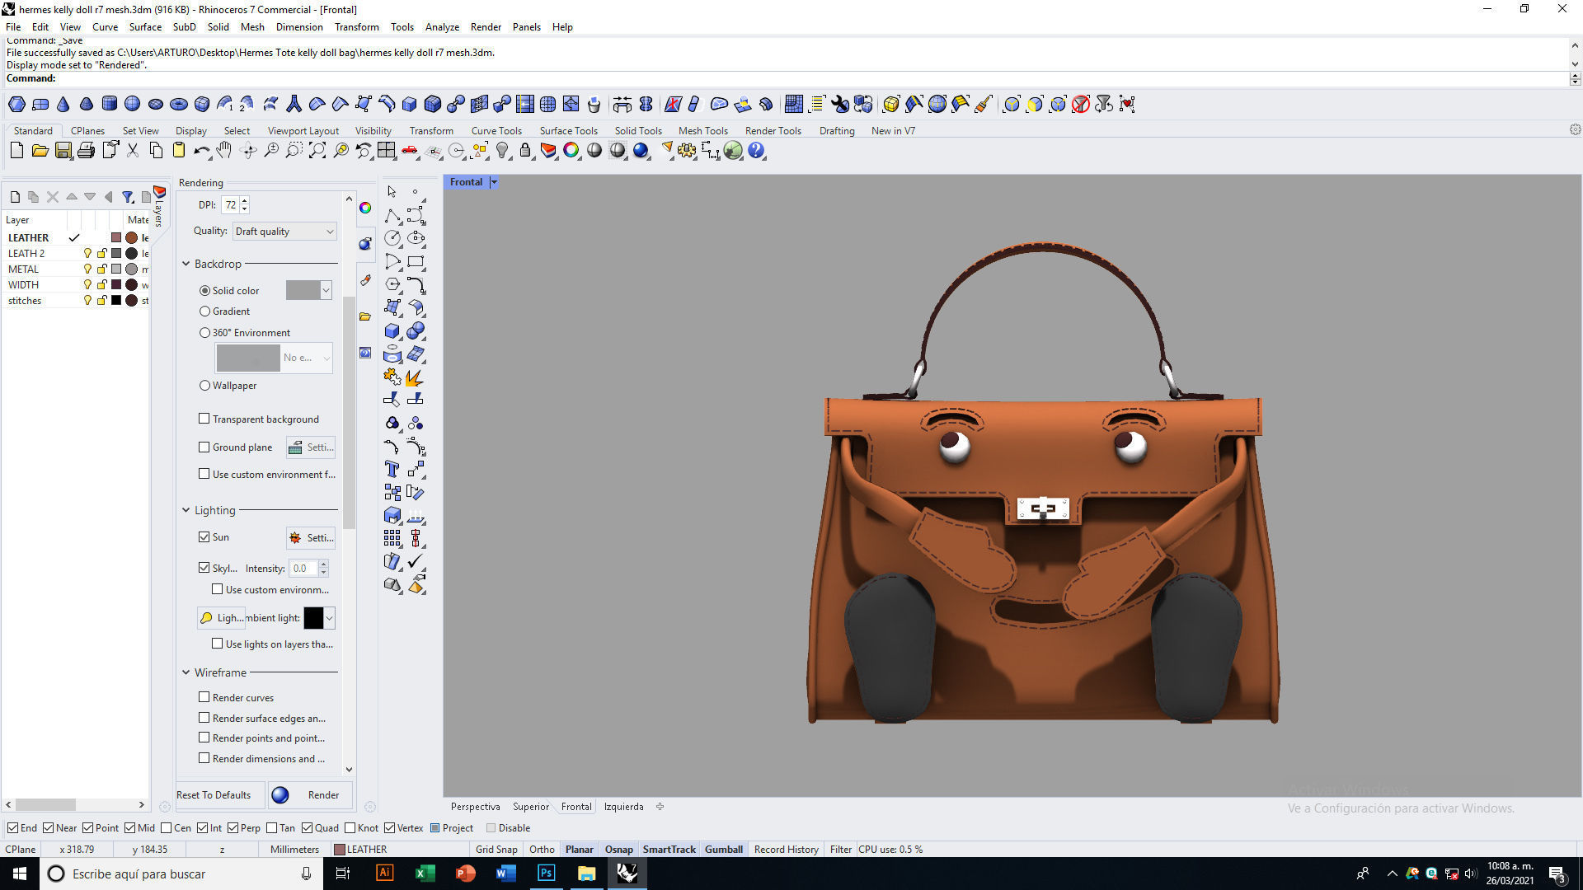Disable the Sun lighting checkbox
This screenshot has width=1583, height=890.
(x=204, y=536)
